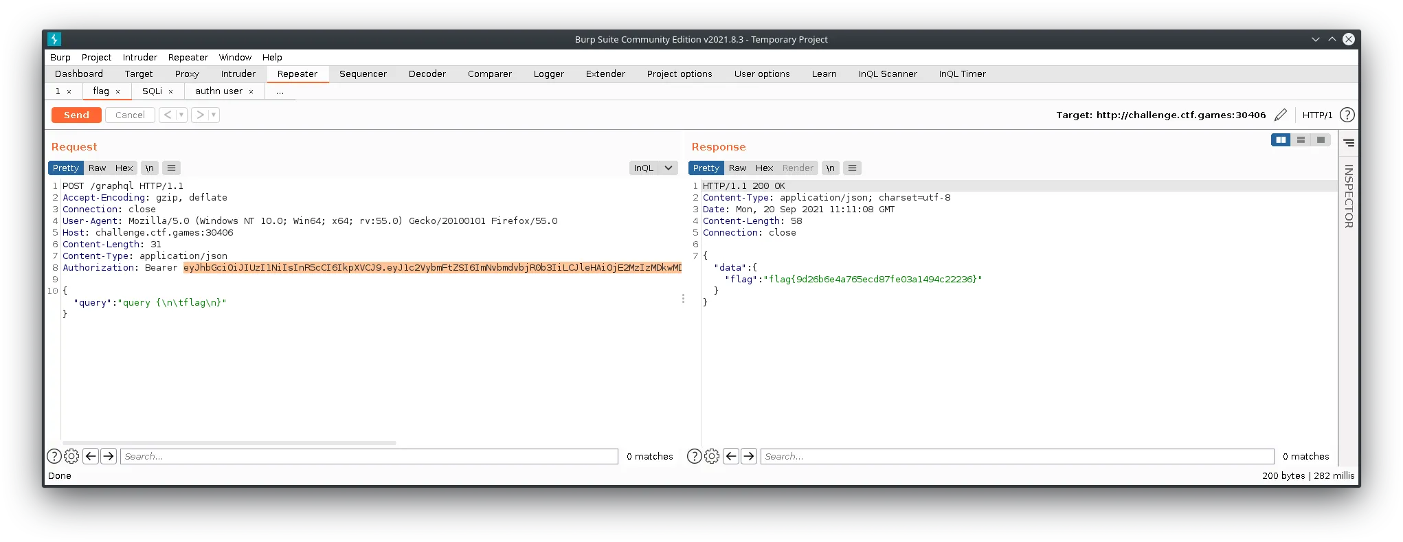Image resolution: width=1403 pixels, height=542 pixels.
Task: Click the '200 bytes | 282 millis' status
Action: 1308,475
